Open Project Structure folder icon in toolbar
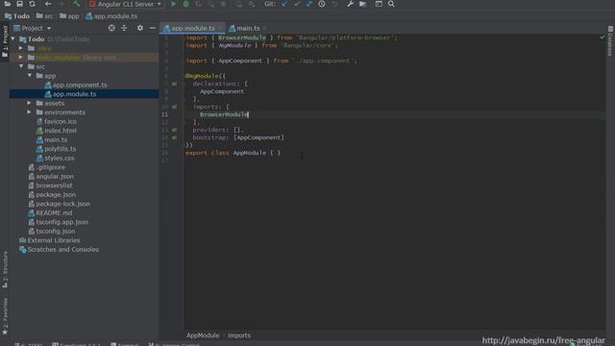This screenshot has height=346, width=615. click(363, 4)
